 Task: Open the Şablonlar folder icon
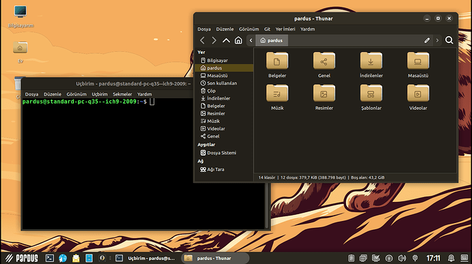(x=371, y=97)
